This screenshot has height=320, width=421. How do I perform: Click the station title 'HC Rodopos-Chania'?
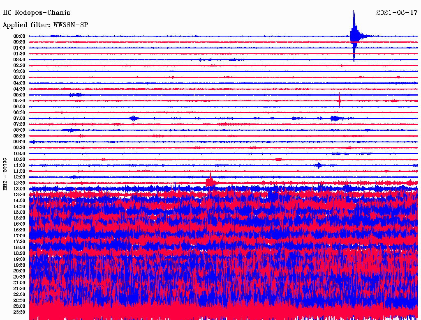[x=37, y=13]
